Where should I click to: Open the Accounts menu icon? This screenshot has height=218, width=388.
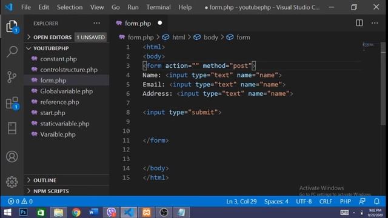pyautogui.click(x=12, y=157)
